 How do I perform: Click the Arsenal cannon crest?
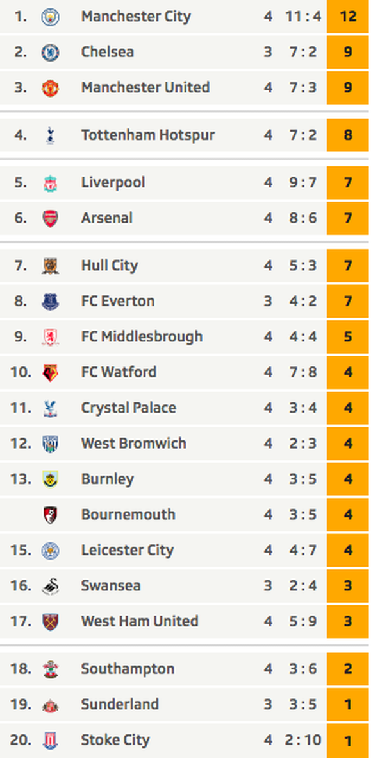pos(50,218)
